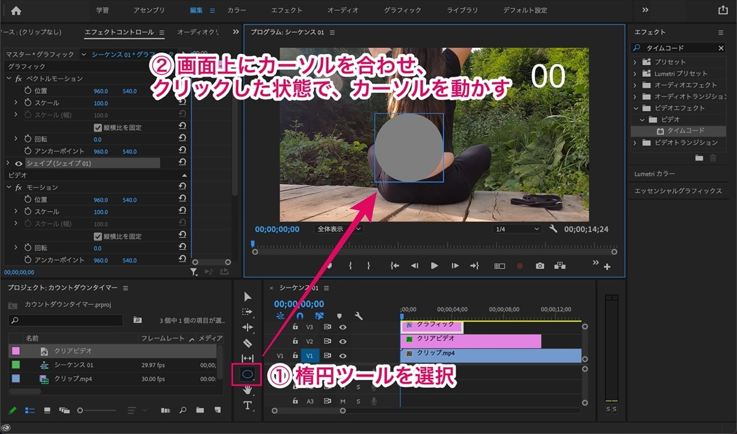737x434 pixels.
Task: Focus the project panel search field
Action: pyautogui.click(x=66, y=320)
